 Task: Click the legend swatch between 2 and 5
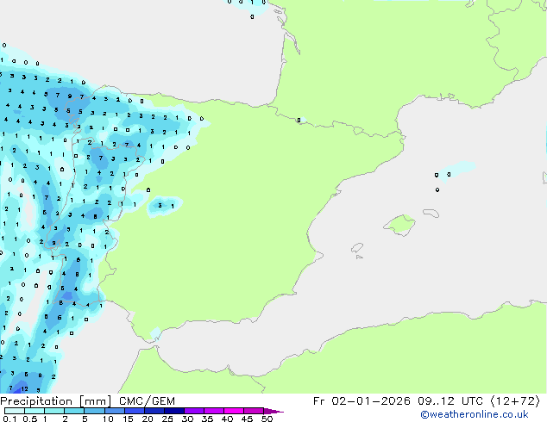[74, 411]
